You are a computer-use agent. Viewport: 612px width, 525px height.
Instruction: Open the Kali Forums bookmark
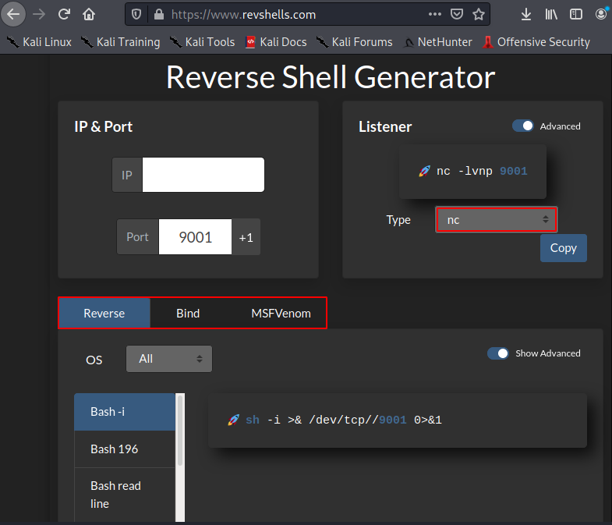(355, 42)
